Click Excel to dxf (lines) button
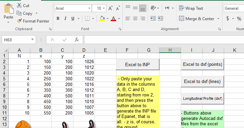Viewport: 244px width, 128px height. [x=203, y=81]
